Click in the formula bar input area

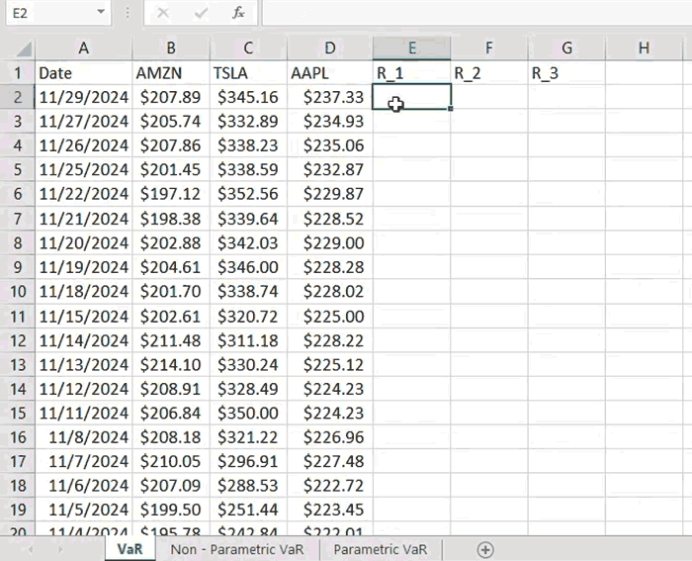click(476, 13)
